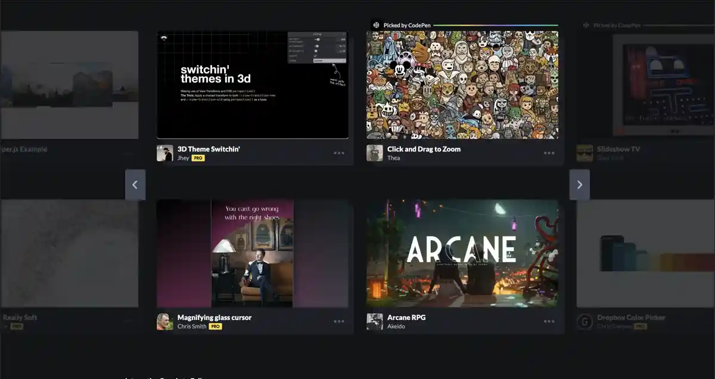
Task: Visit author Jhey's profile link
Action: (183, 158)
